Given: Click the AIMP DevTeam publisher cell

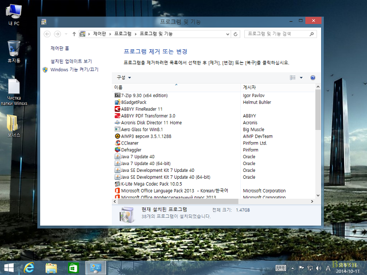Looking at the screenshot, I should (257, 136).
